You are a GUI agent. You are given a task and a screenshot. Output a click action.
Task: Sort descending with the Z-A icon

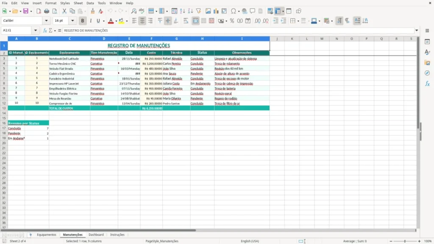tap(190, 11)
